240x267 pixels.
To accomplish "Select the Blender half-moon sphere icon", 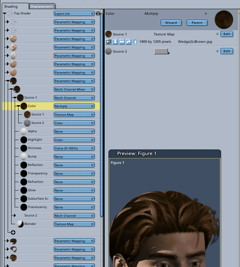I will click(20, 224).
